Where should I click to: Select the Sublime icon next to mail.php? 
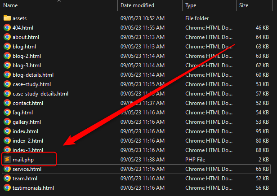click(7, 159)
